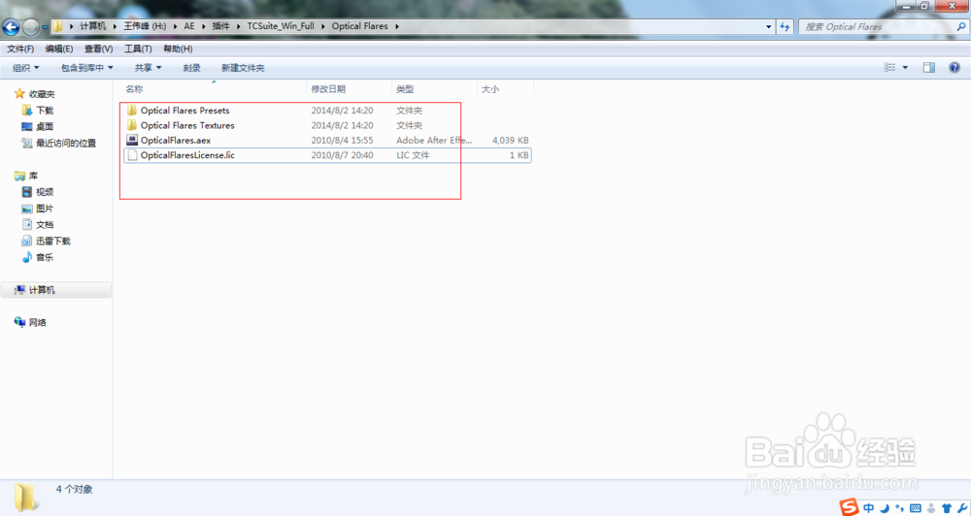
Task: Open the 查看(V) menu
Action: [98, 48]
